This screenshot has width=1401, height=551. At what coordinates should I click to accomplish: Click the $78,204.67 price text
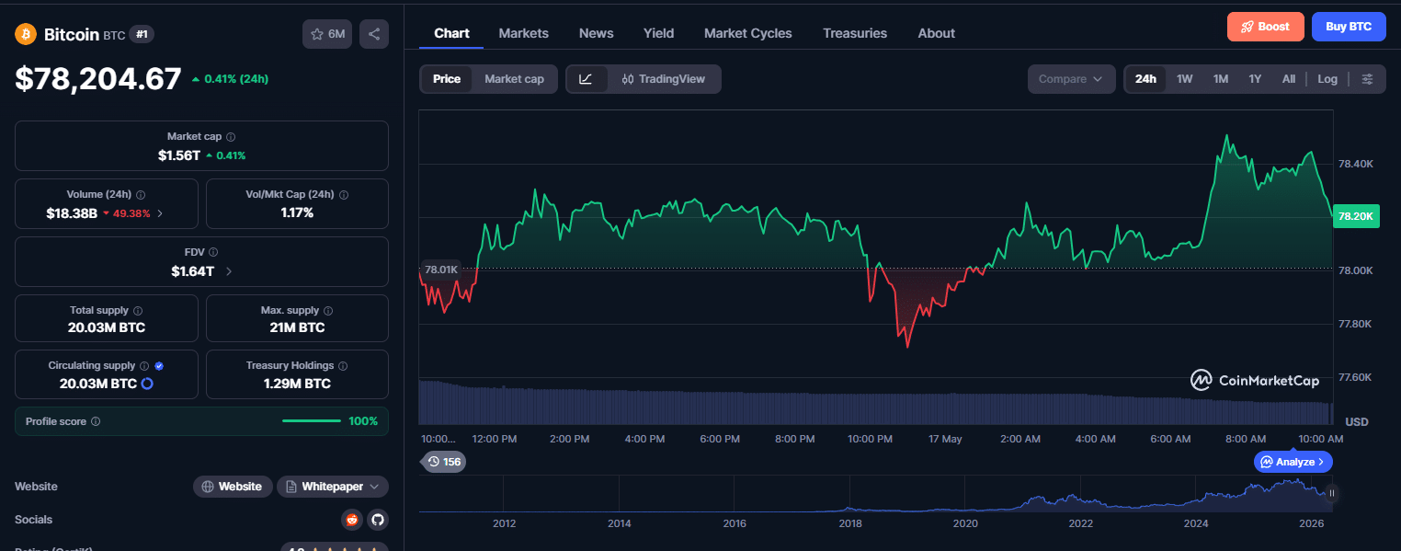[x=98, y=79]
